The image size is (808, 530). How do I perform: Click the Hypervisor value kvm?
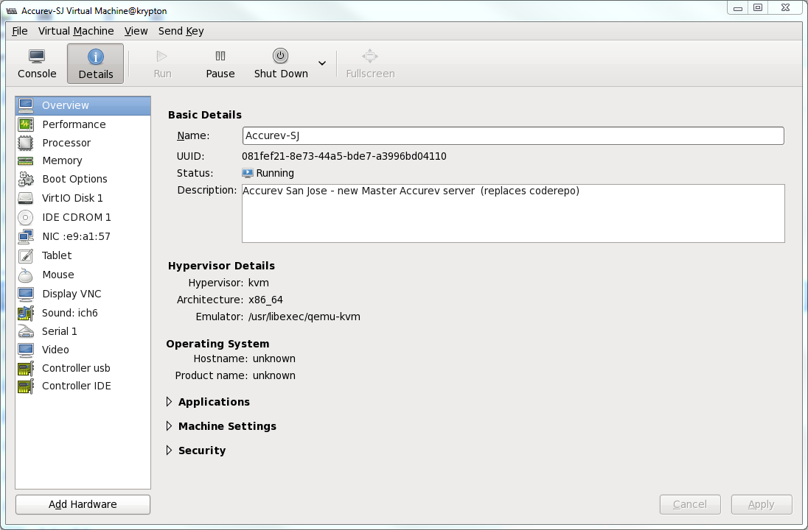(258, 283)
